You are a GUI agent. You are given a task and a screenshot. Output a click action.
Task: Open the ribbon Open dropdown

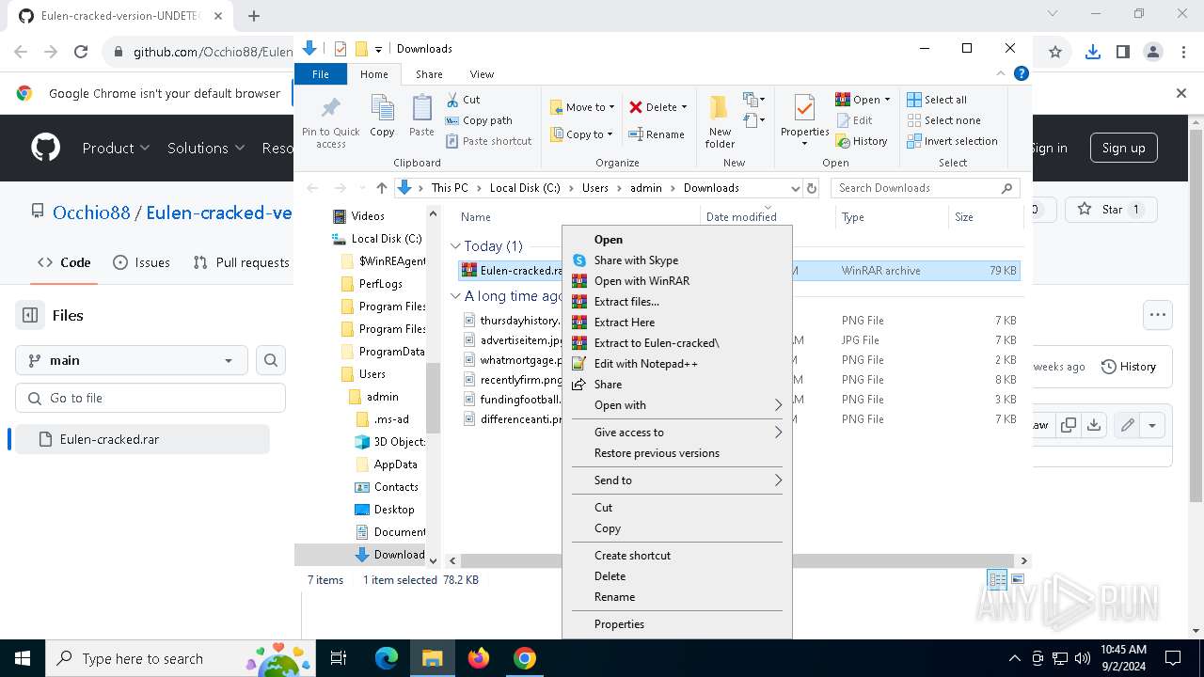863,100
